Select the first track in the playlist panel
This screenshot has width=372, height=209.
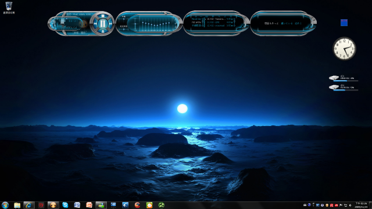219,19
